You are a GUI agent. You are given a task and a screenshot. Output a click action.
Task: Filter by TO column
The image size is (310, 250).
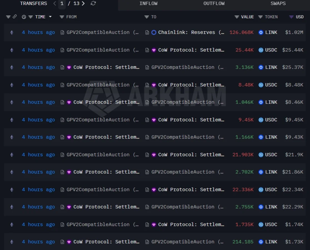tap(146, 17)
